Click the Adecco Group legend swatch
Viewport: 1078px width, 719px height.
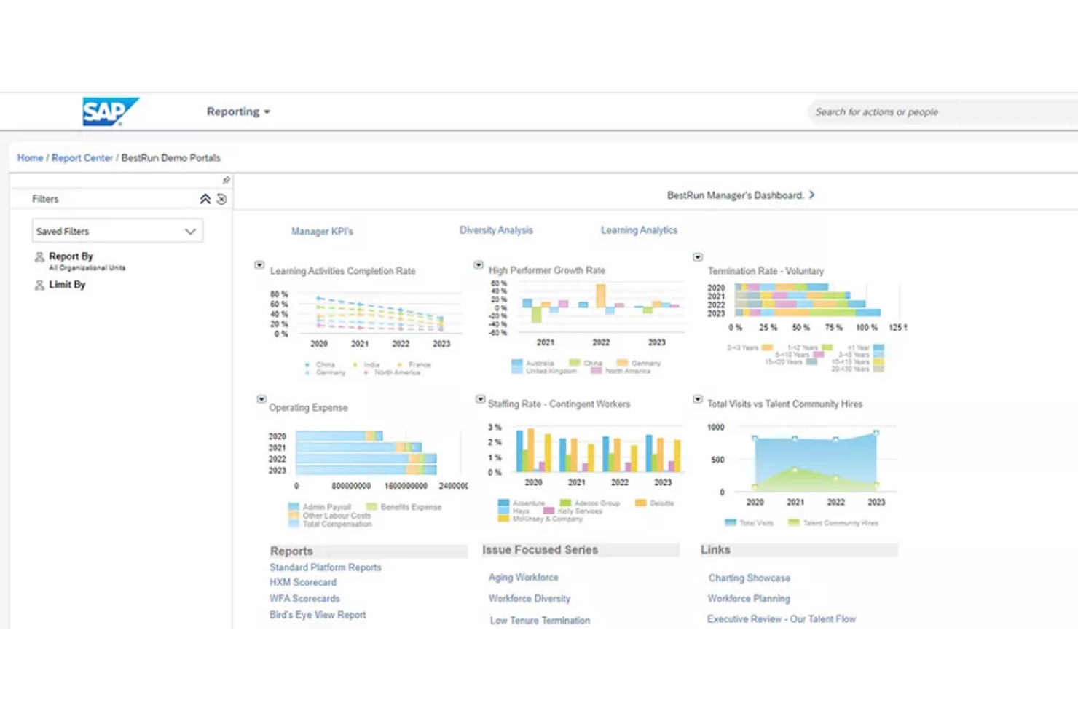565,503
